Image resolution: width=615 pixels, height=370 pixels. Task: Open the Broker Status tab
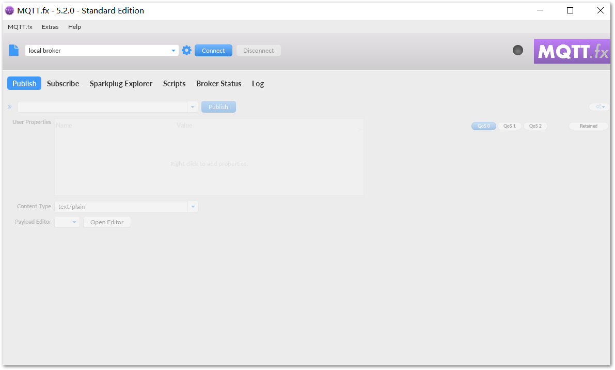[219, 84]
